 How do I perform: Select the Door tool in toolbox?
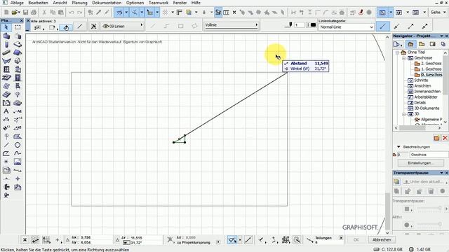tap(18, 78)
